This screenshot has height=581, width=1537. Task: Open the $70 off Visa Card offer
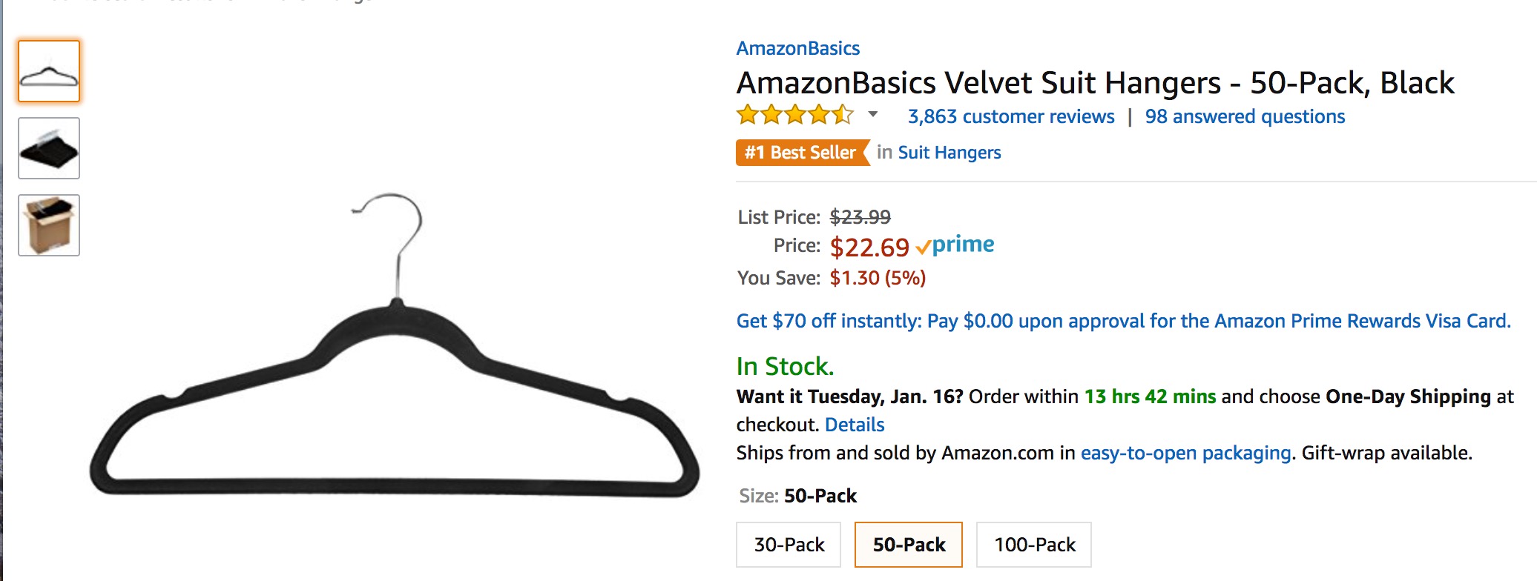[1122, 321]
